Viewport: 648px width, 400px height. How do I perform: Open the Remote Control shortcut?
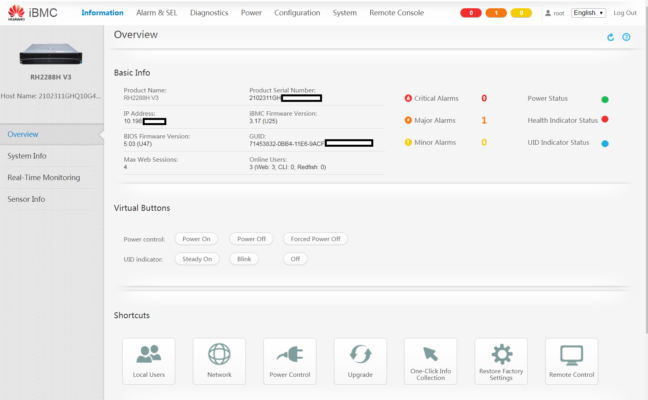point(572,361)
